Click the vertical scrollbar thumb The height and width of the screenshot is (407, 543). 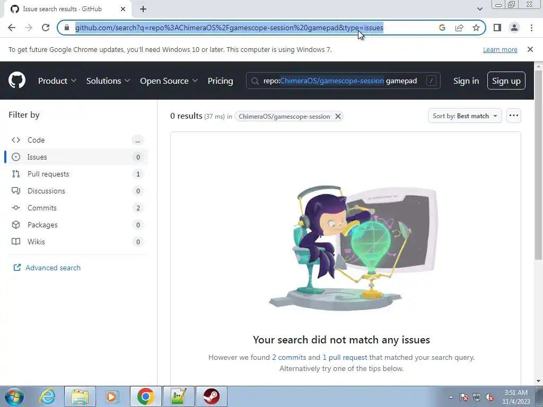[x=539, y=164]
